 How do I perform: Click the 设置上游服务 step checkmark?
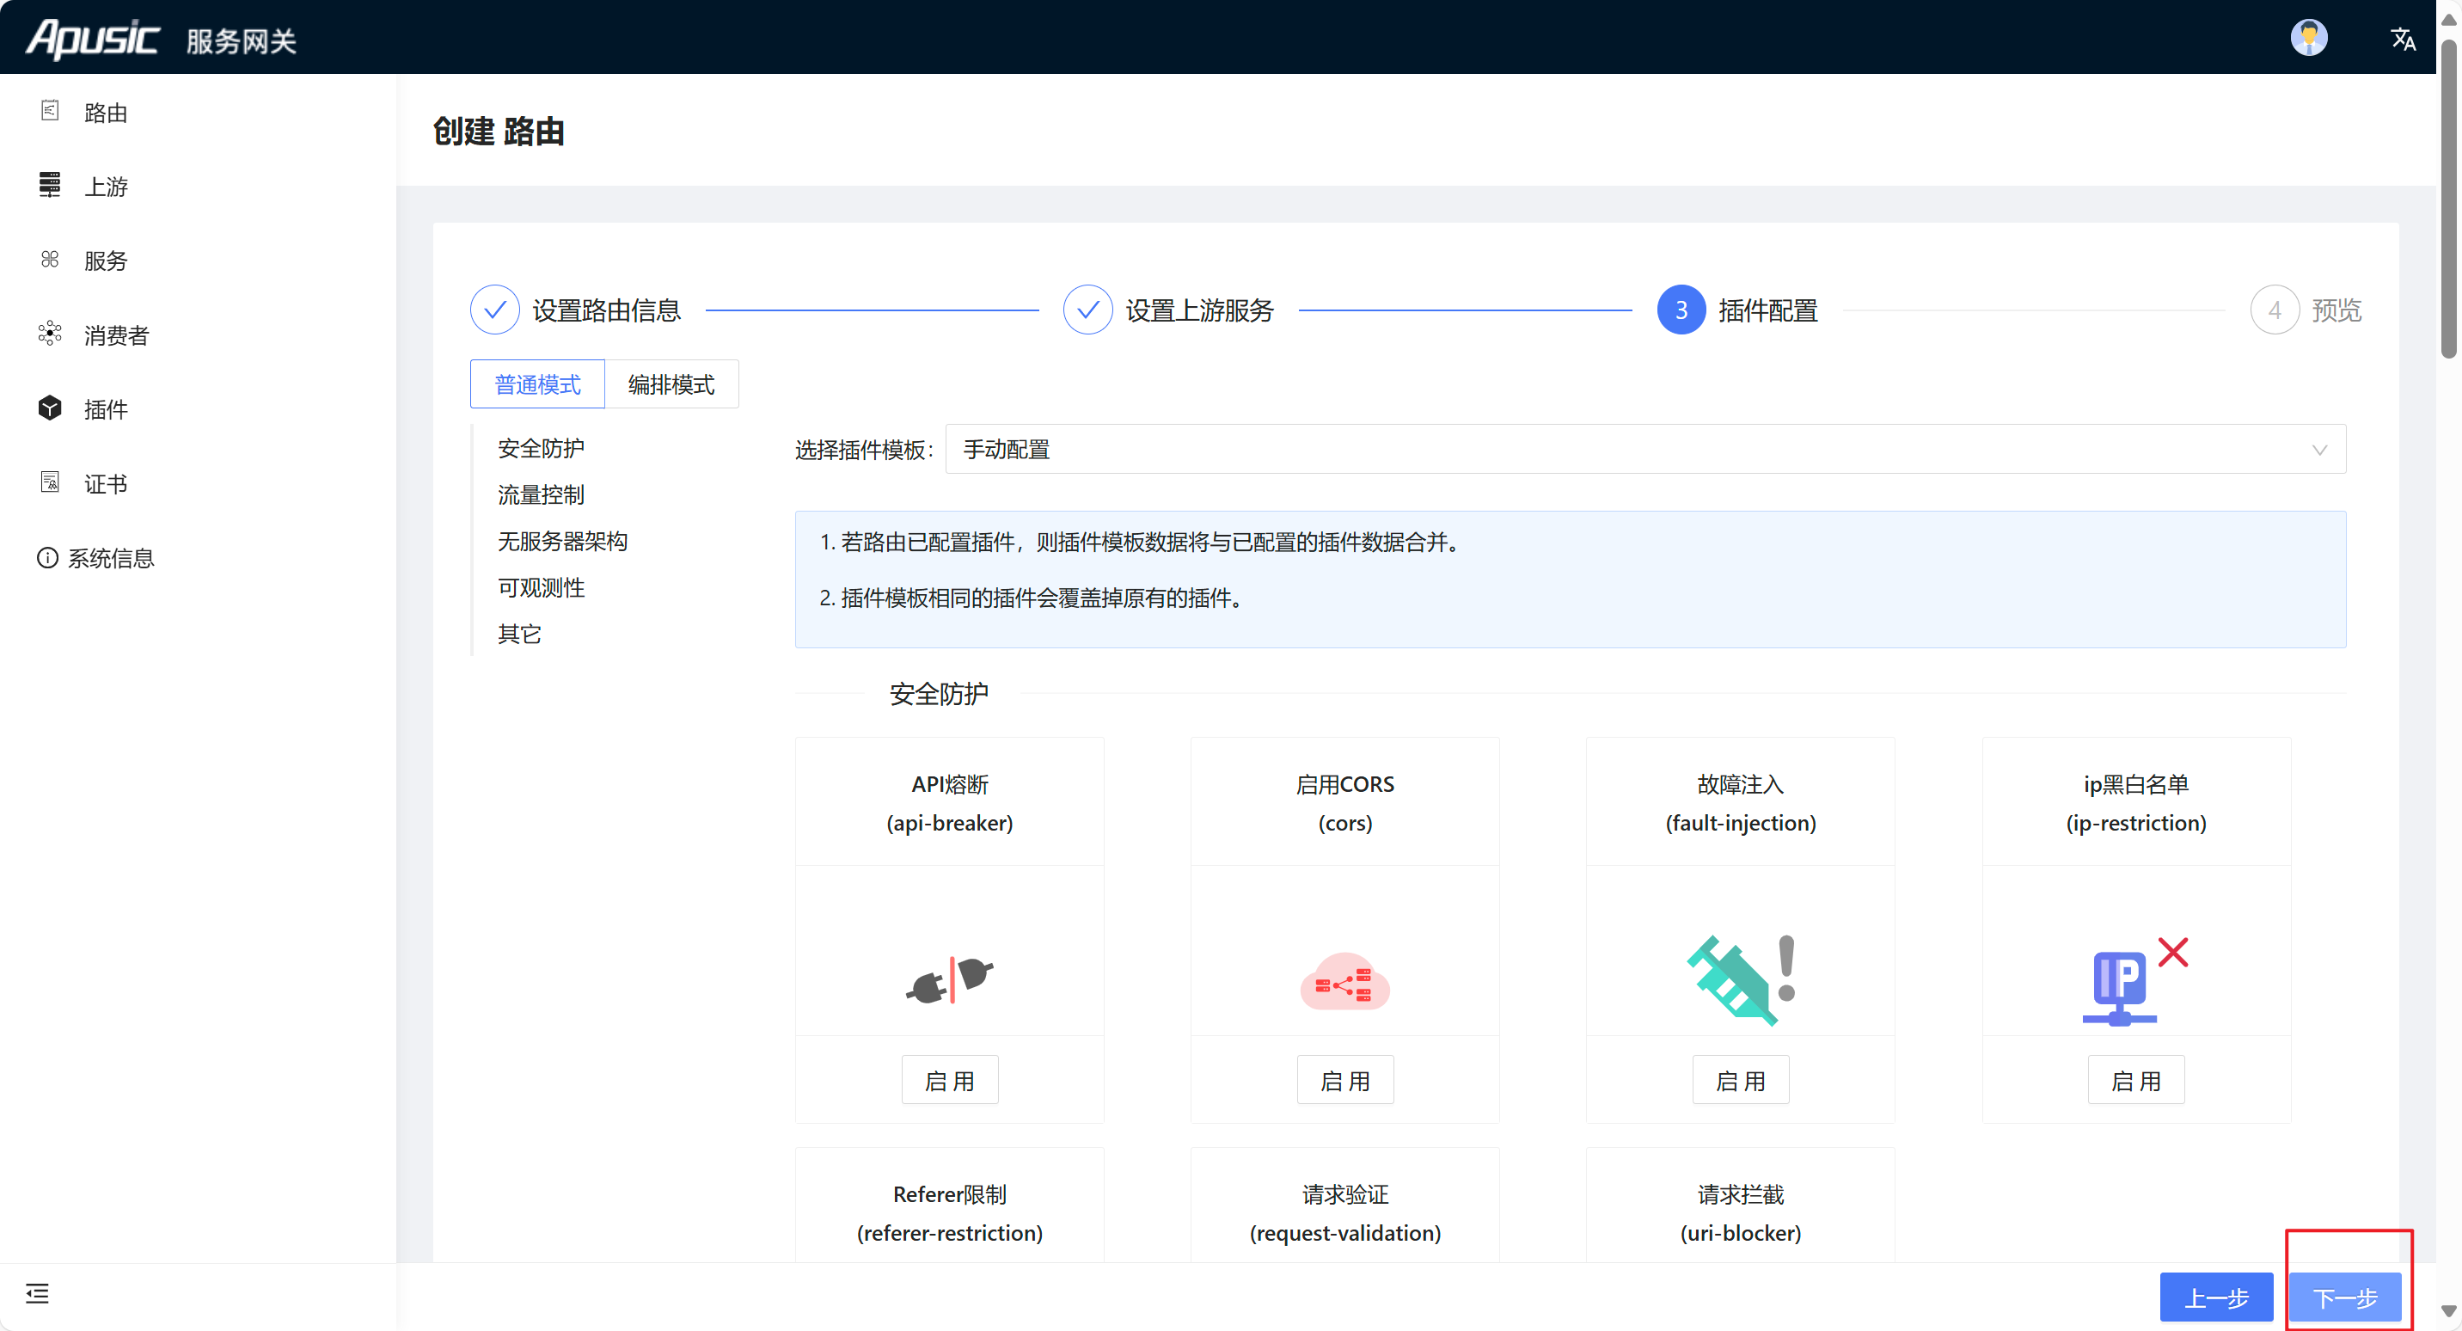point(1087,310)
